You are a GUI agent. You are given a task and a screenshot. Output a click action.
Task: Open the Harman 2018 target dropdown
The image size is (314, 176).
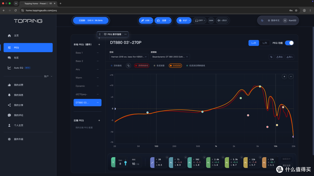[x=129, y=57]
